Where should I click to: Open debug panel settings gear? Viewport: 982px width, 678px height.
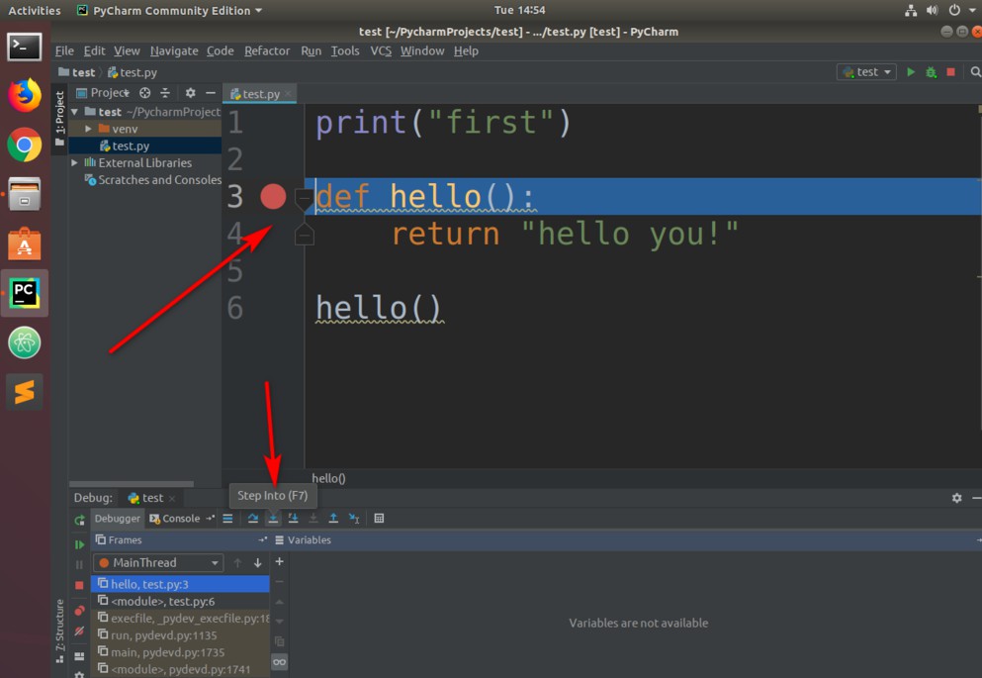point(957,498)
